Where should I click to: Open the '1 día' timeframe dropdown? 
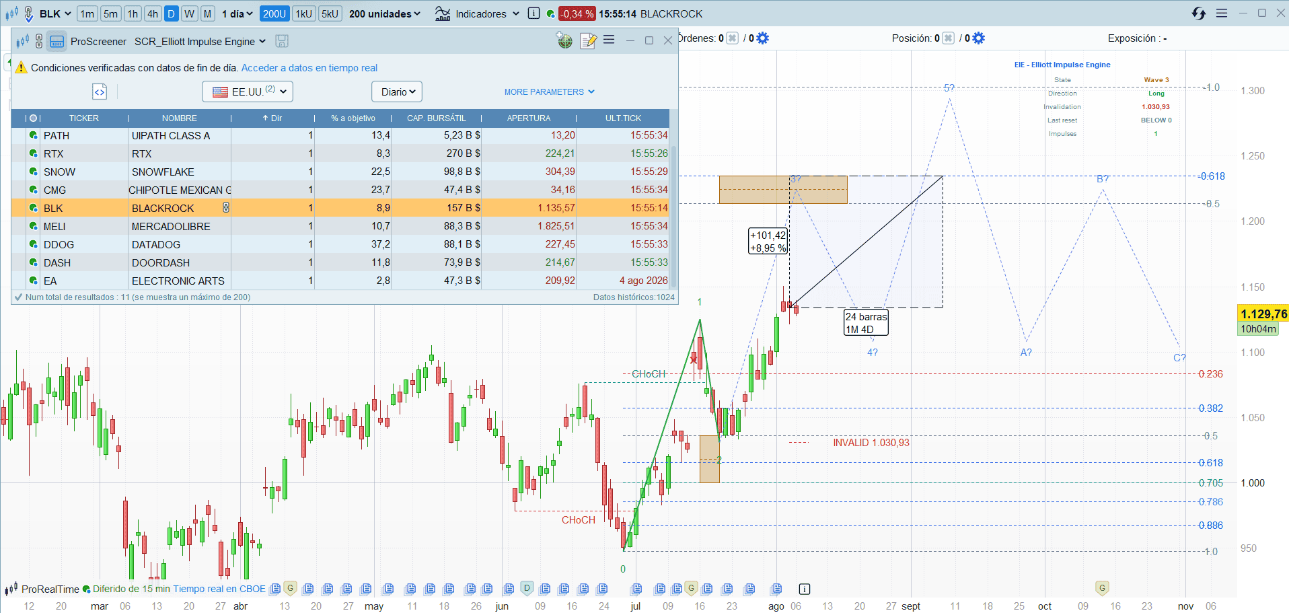click(237, 13)
